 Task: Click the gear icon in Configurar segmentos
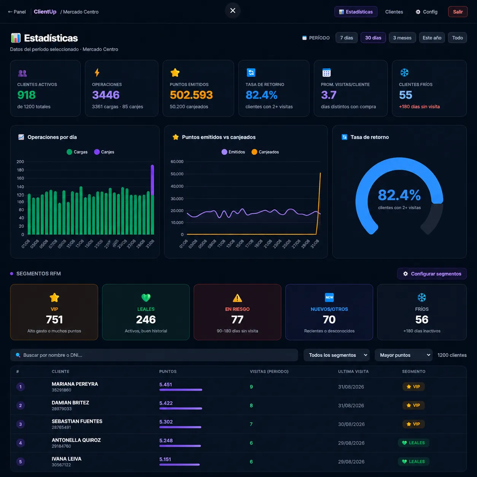coord(405,274)
